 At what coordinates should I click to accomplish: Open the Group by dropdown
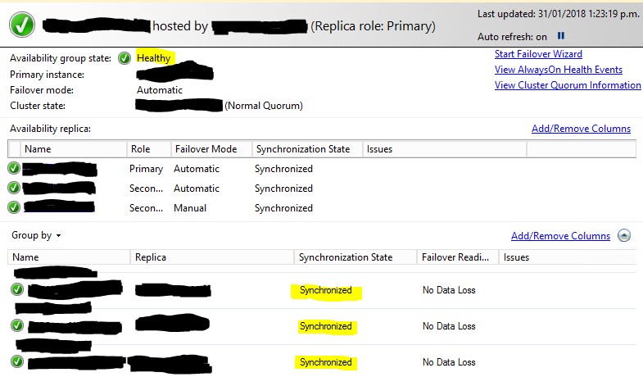[x=36, y=235]
